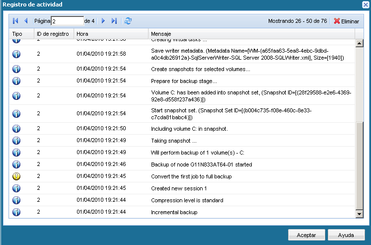Sort by ID de registro column
This screenshot has width=371, height=245.
[54, 34]
